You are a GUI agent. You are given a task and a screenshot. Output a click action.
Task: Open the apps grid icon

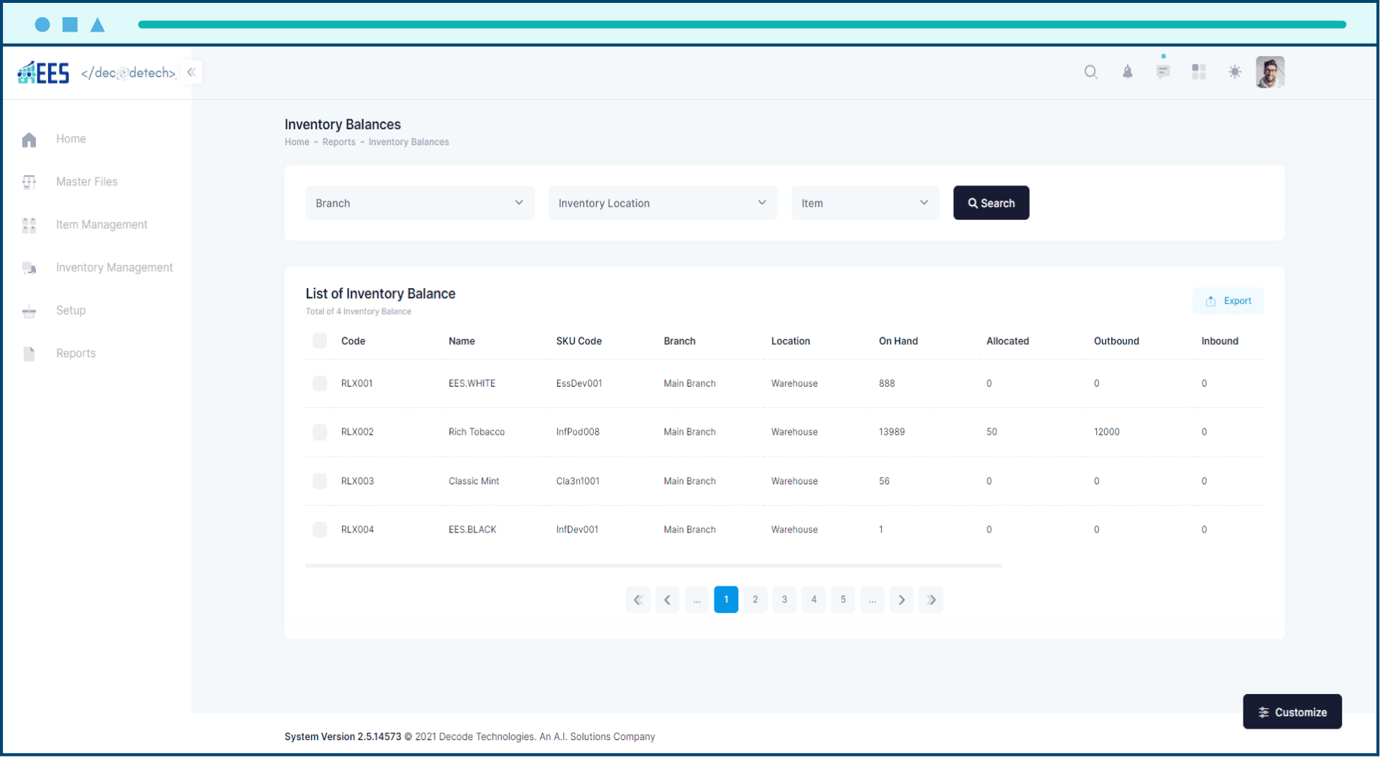pos(1199,72)
